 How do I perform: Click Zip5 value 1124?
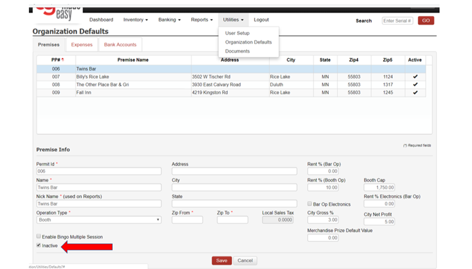pyautogui.click(x=388, y=76)
